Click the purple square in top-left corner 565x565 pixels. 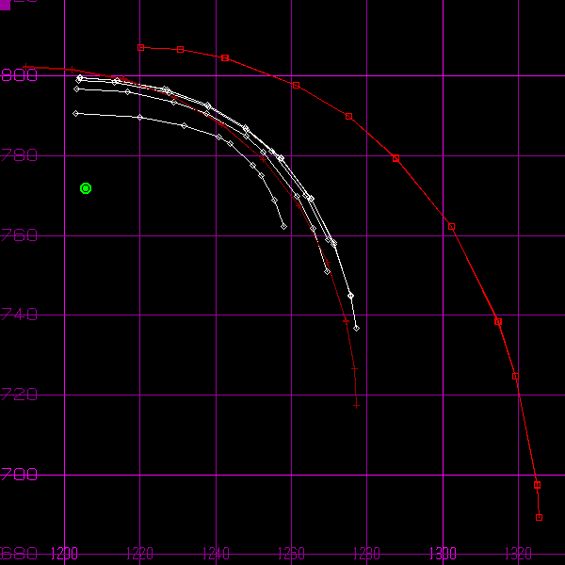click(x=4, y=4)
